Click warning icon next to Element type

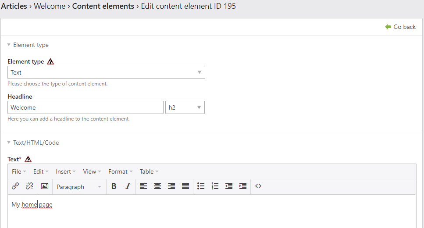[50, 62]
